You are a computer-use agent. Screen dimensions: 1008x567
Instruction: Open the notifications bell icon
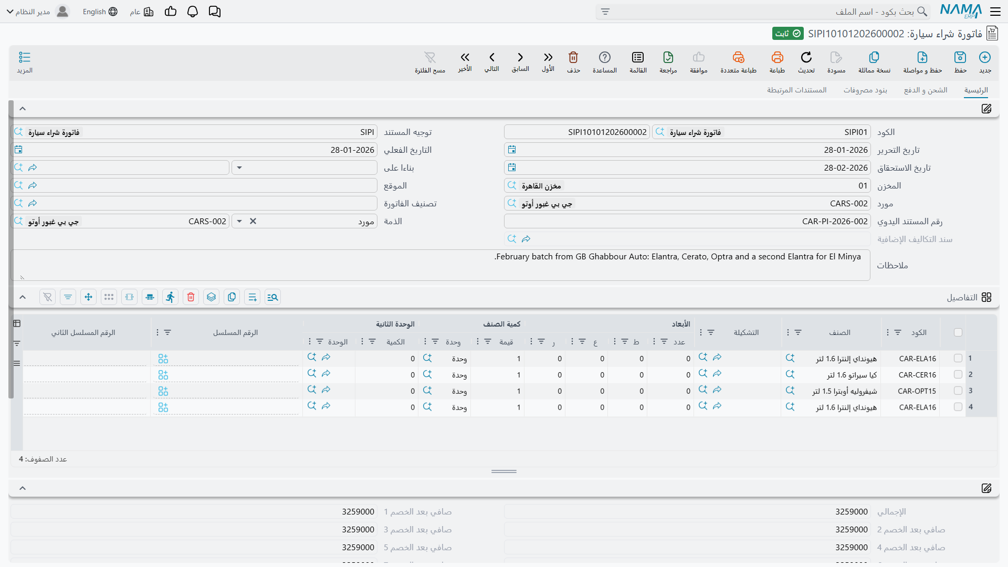tap(193, 12)
